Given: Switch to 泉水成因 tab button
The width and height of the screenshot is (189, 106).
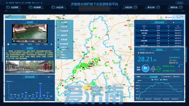Looking at the screenshot, I should [x=142, y=50].
